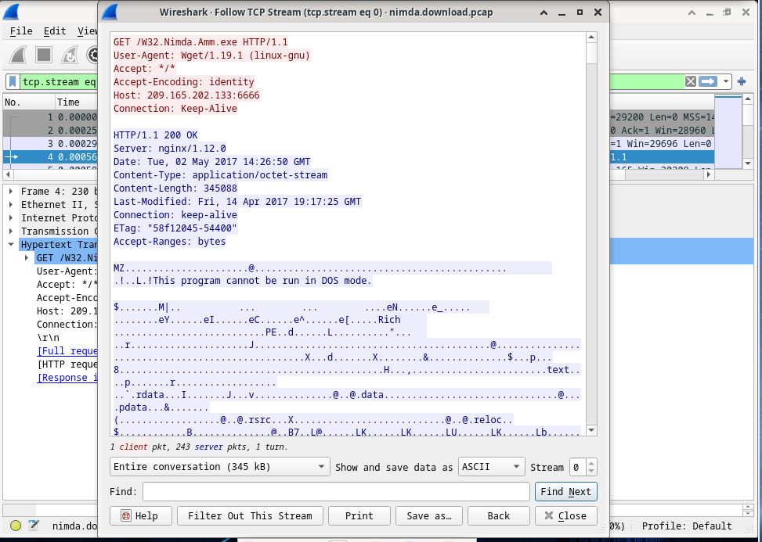Add filter expression plus icon
This screenshot has width=762, height=542.
pyautogui.click(x=742, y=81)
